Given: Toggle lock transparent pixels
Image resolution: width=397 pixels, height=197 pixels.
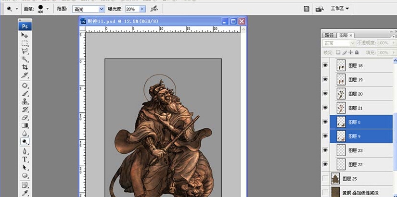Looking at the screenshot, I should (338, 52).
